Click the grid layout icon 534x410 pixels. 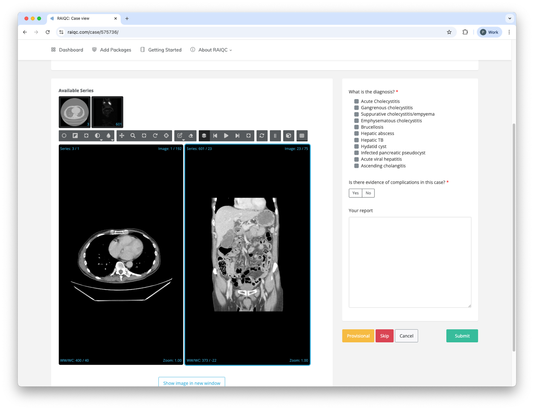pyautogui.click(x=302, y=136)
